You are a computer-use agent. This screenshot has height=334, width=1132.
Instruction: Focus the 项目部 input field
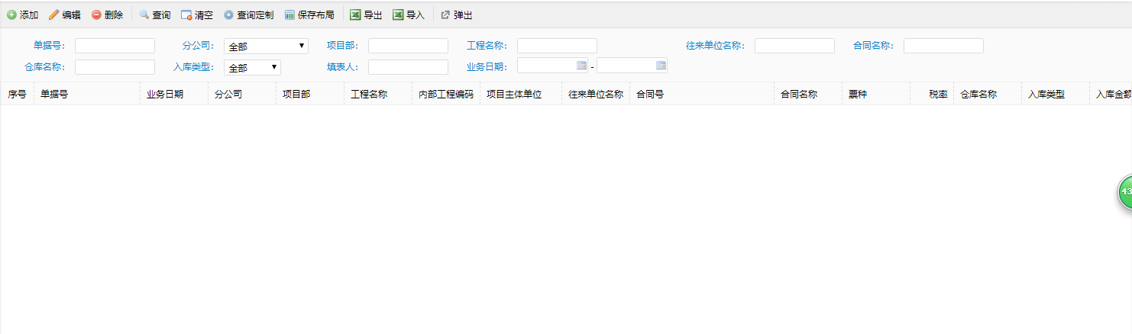408,46
